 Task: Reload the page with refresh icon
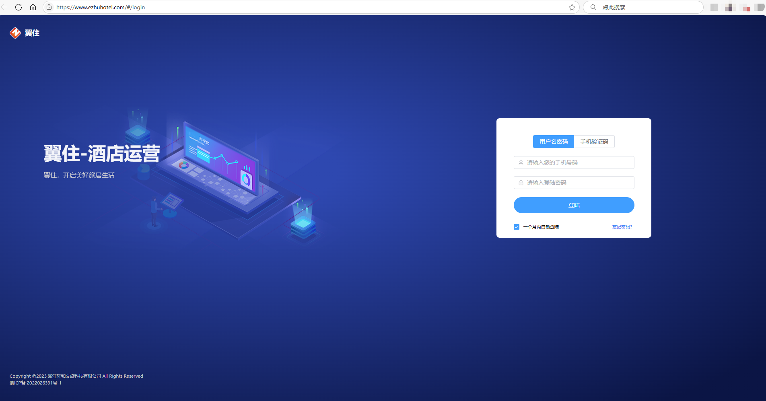pyautogui.click(x=19, y=7)
